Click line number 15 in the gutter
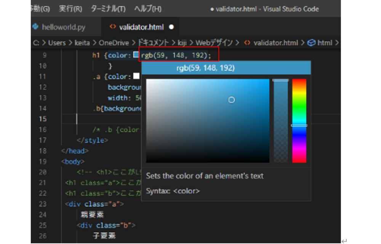381x244 pixels. (43, 119)
